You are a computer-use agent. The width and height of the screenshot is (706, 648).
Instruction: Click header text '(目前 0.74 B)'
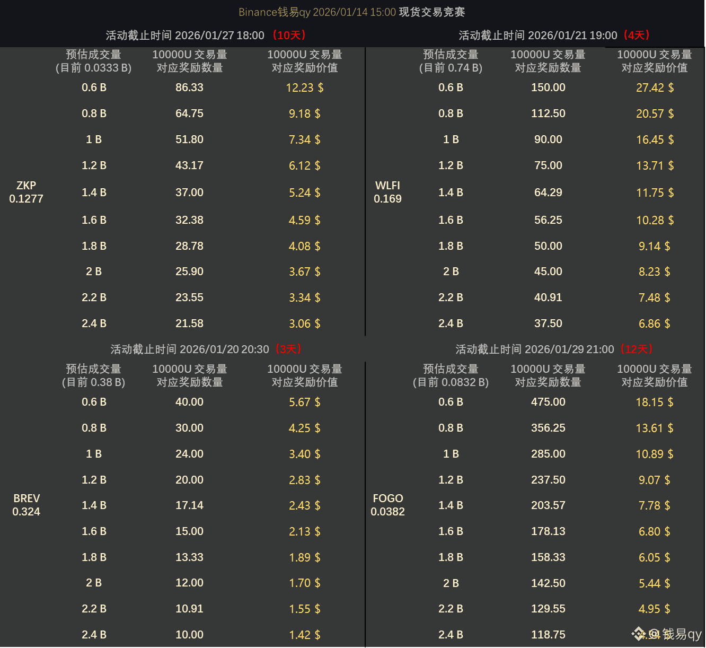click(451, 68)
